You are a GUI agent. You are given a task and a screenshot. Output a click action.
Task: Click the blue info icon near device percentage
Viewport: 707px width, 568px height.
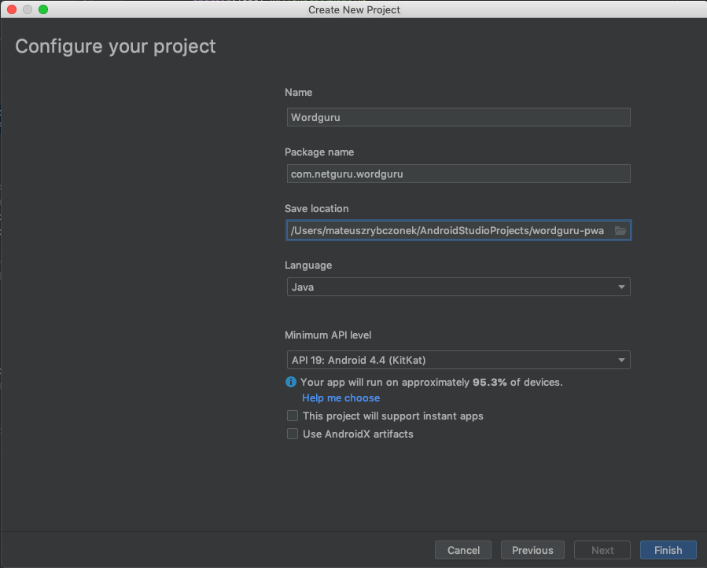(x=291, y=382)
